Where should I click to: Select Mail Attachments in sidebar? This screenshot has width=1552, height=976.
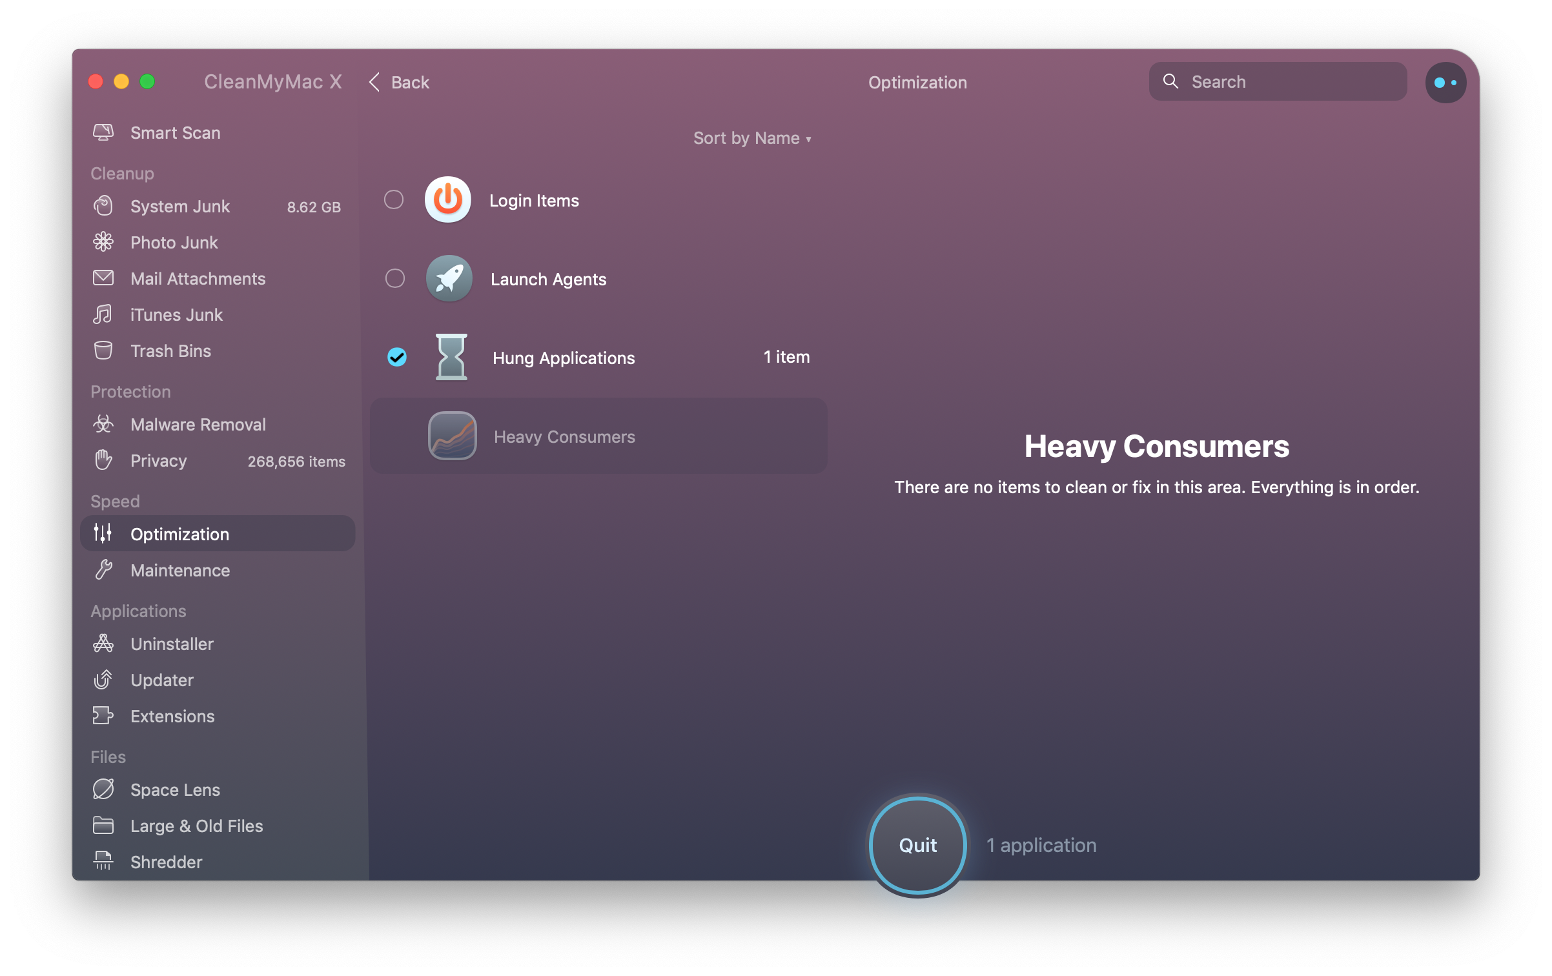[x=218, y=278]
